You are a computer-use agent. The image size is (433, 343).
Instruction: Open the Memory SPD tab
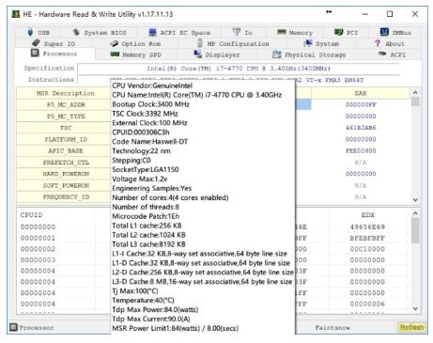pos(136,55)
